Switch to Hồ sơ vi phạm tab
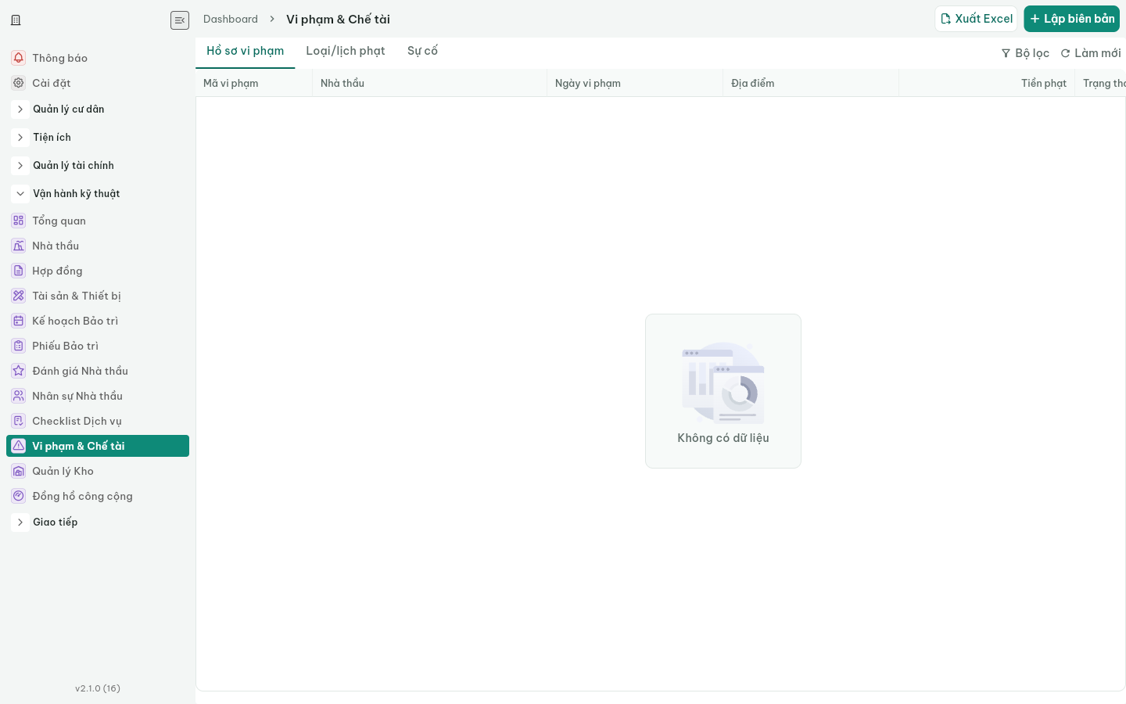This screenshot has height=704, width=1126. click(246, 52)
